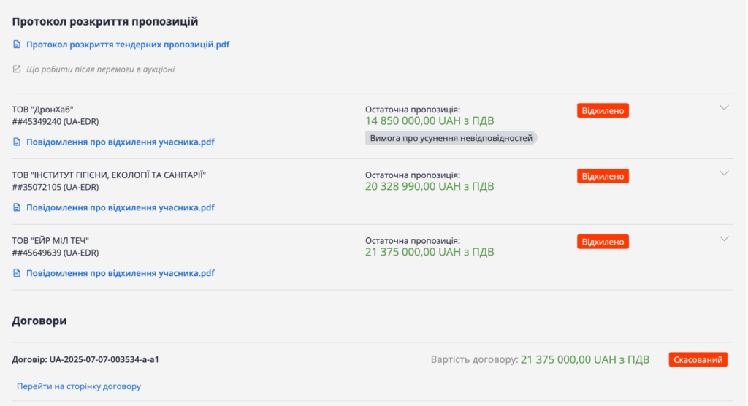Open Протокол розкриття тендерних пропозицій.pdf
Screen dimensions: 748x406
click(x=128, y=45)
